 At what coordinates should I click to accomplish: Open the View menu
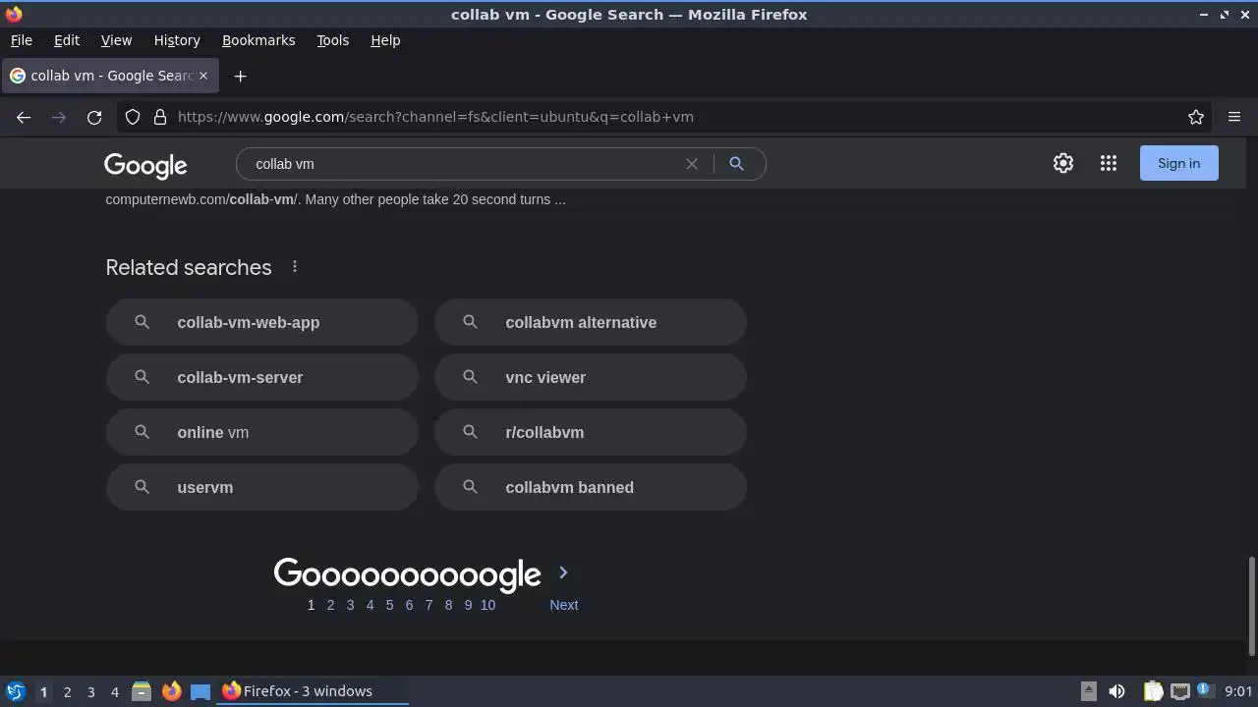tap(116, 40)
